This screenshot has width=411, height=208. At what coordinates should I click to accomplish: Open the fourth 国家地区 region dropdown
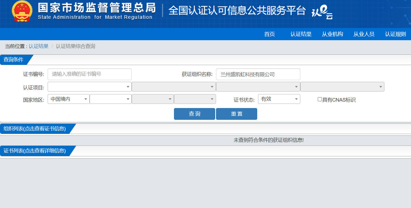click(195, 99)
